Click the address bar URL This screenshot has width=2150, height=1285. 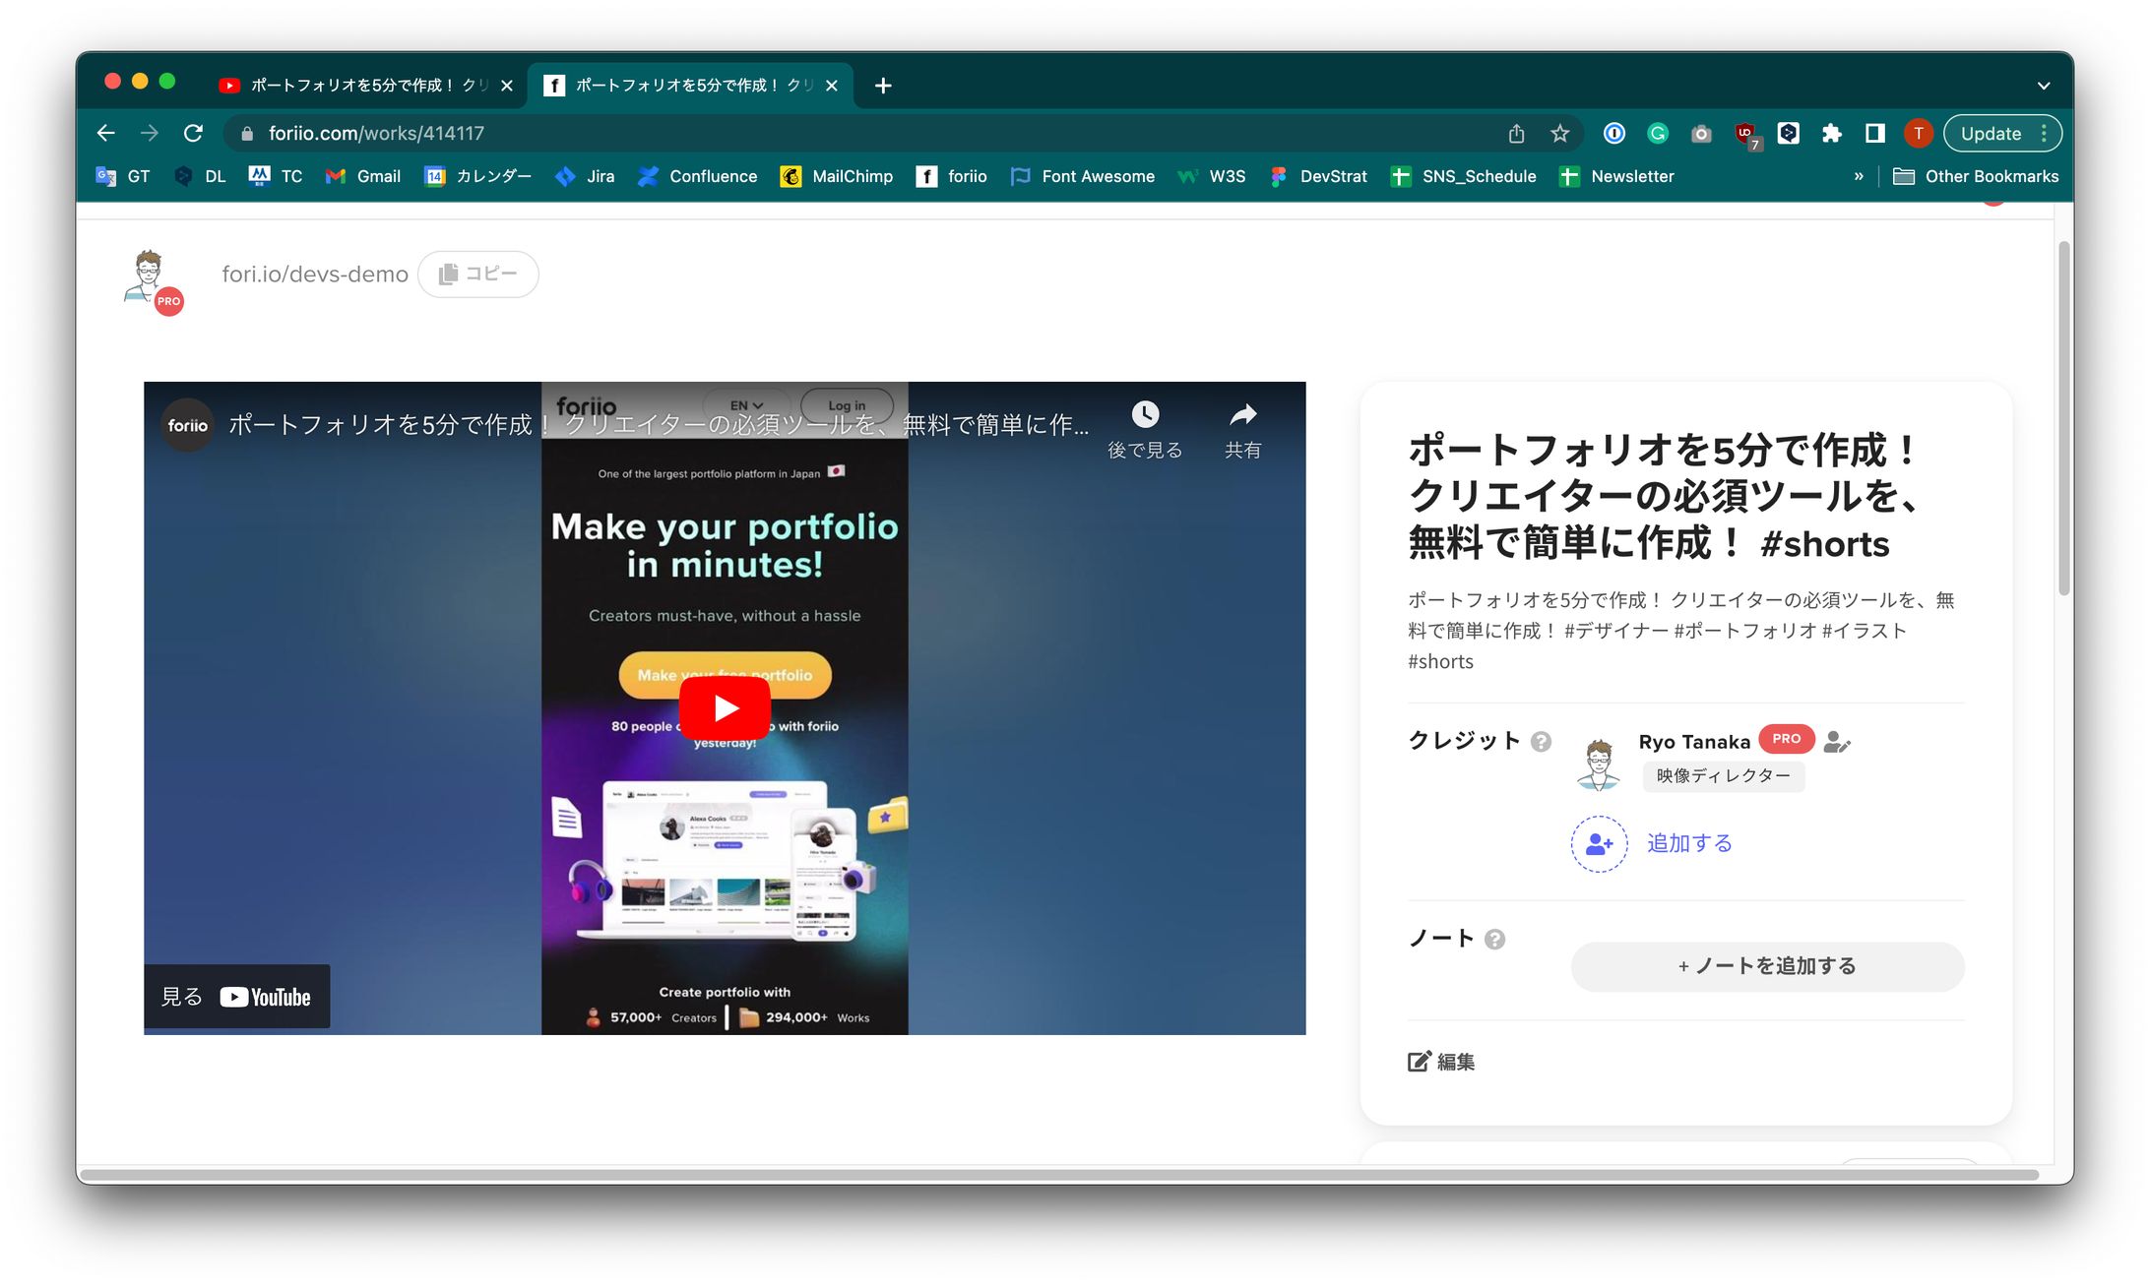click(376, 133)
